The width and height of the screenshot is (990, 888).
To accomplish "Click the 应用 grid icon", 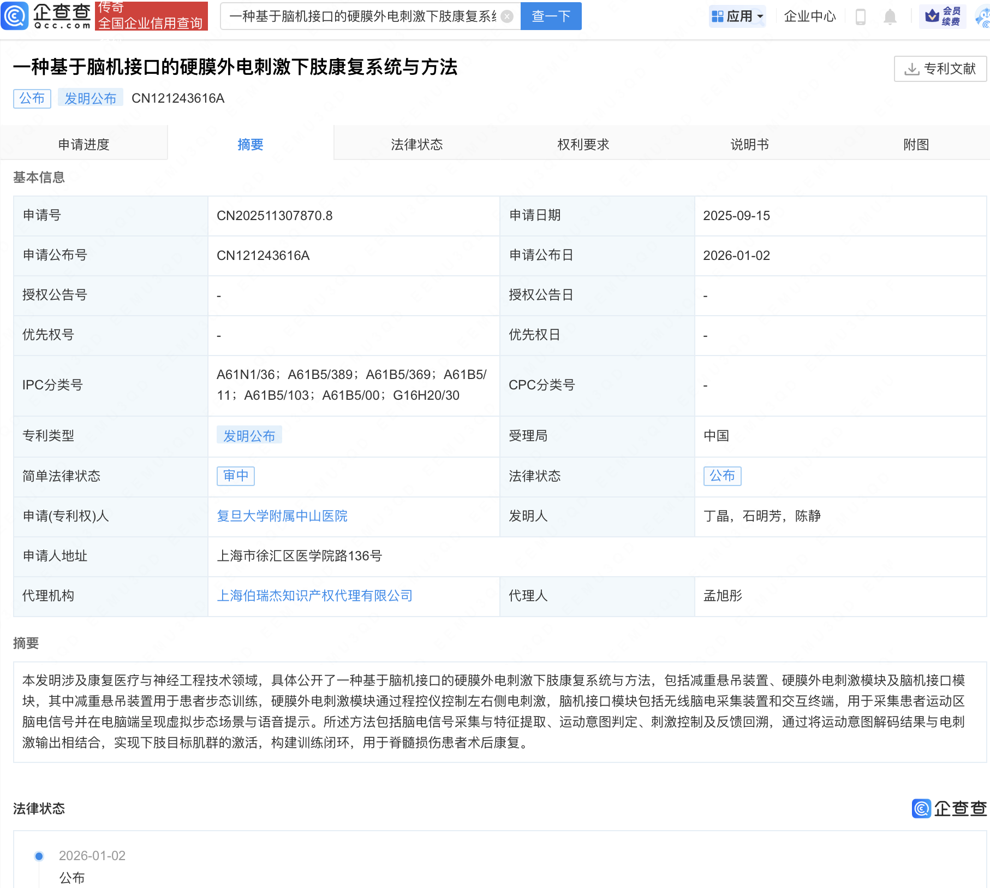I will (x=718, y=16).
